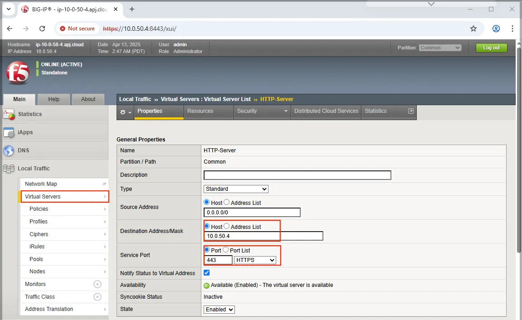Open the Help tab
The height and width of the screenshot is (320, 522).
pyautogui.click(x=54, y=99)
